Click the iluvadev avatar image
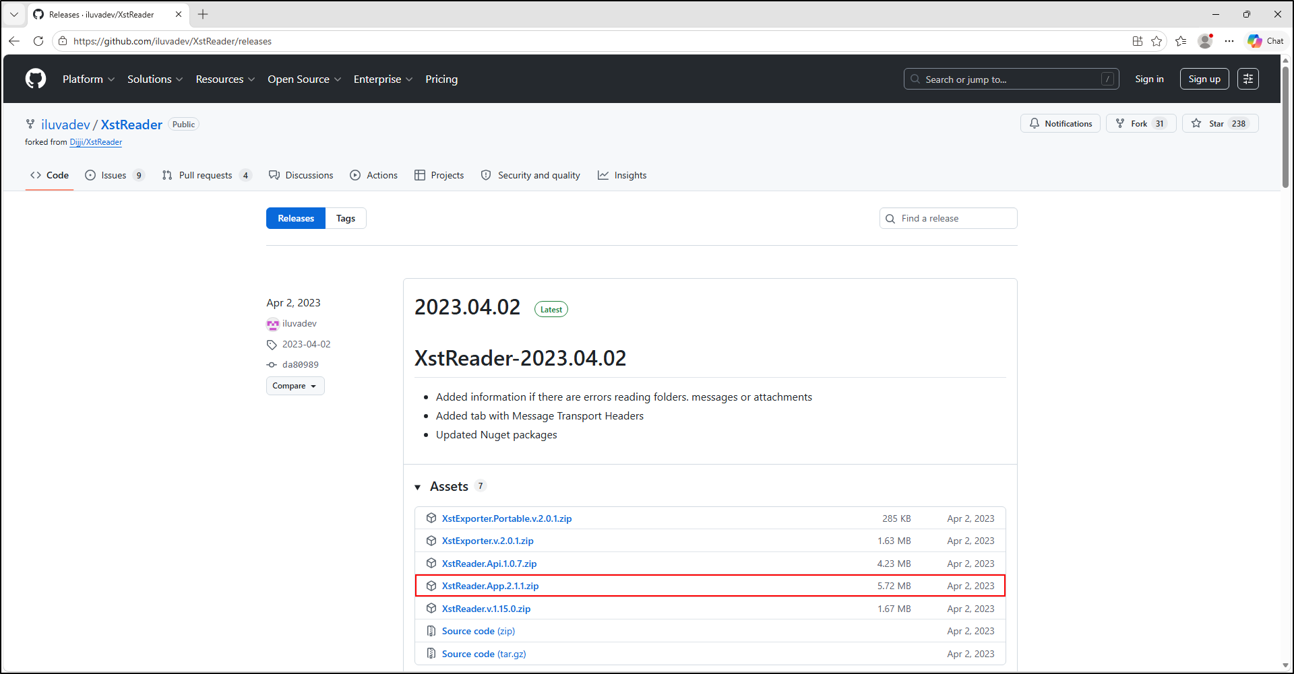1294x674 pixels. [272, 324]
